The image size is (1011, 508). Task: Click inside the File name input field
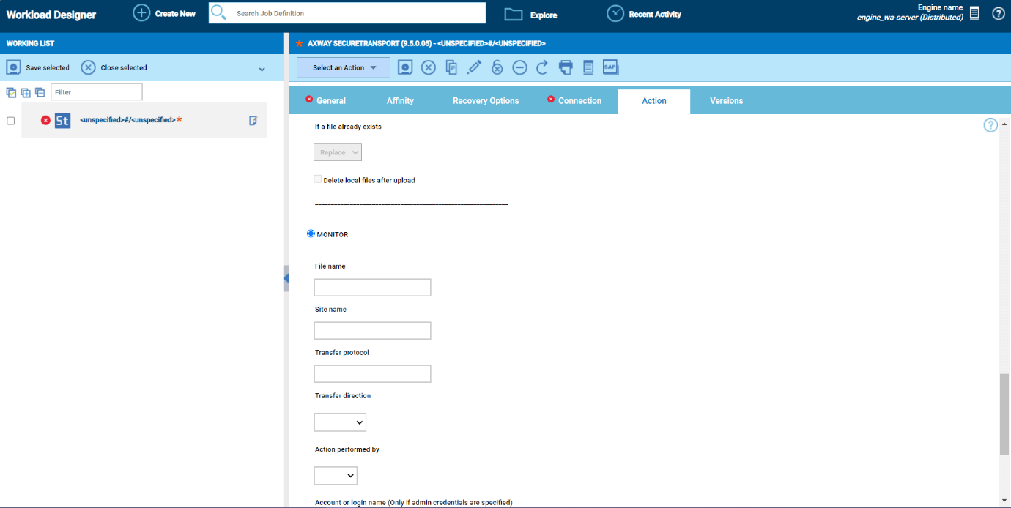[x=372, y=287]
